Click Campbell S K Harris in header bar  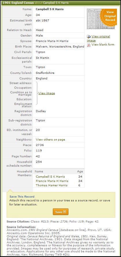tap(56, 3)
